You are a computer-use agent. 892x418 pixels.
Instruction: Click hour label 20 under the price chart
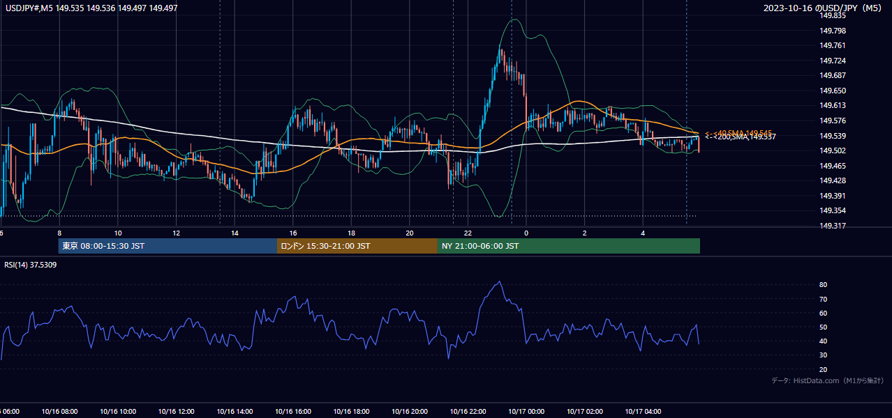410,233
